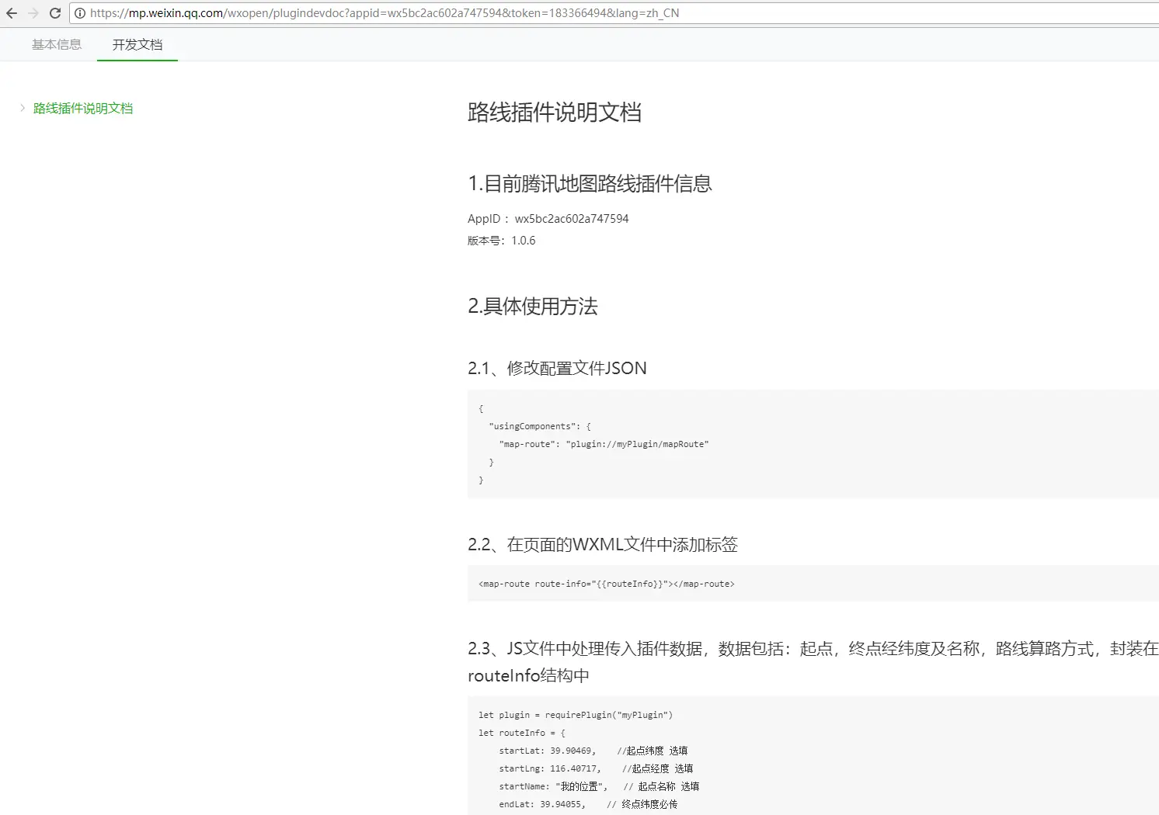Click heading 2.2、在页面的WXML文件中添加标签

[603, 545]
